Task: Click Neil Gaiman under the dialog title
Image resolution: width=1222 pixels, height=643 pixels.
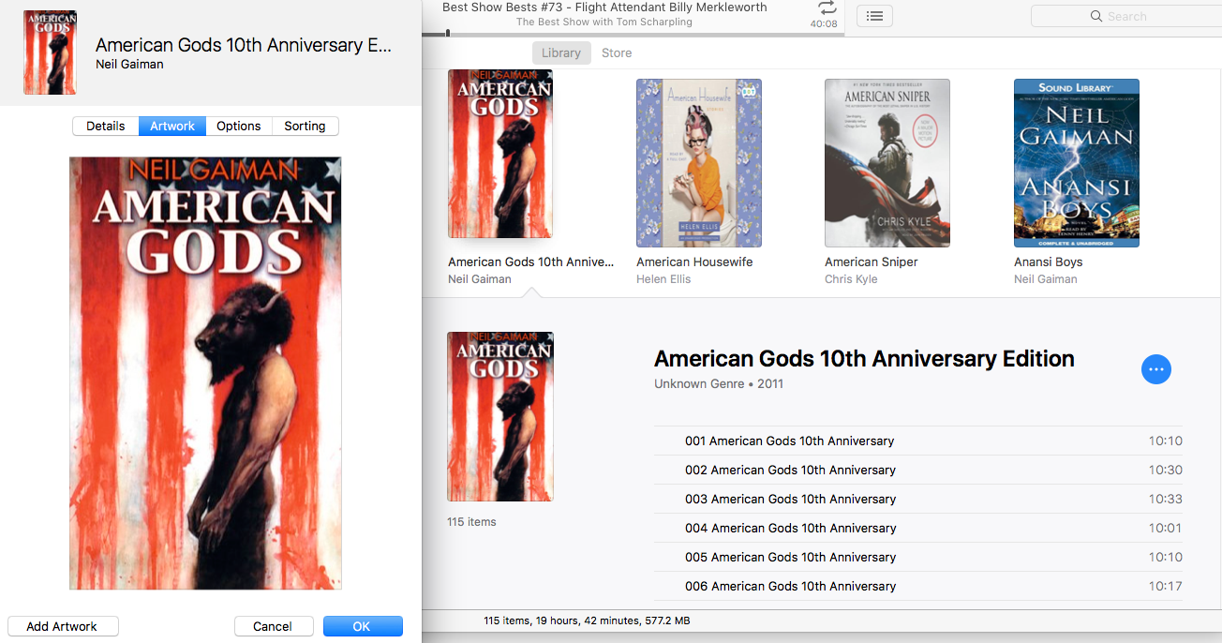Action: tap(129, 65)
